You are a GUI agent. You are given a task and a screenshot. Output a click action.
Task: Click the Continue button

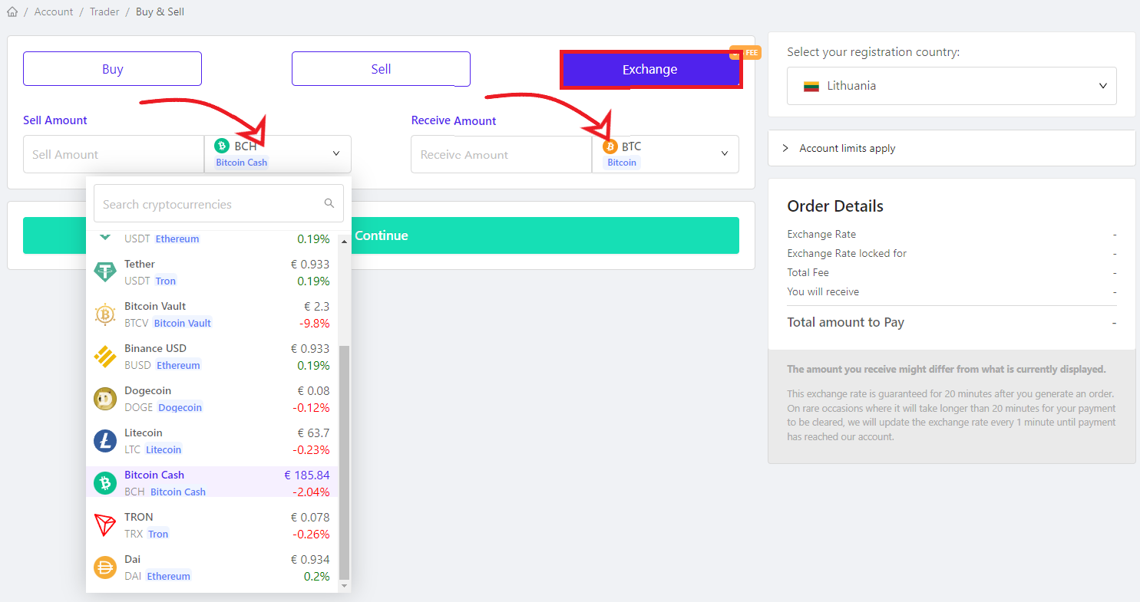pos(381,235)
